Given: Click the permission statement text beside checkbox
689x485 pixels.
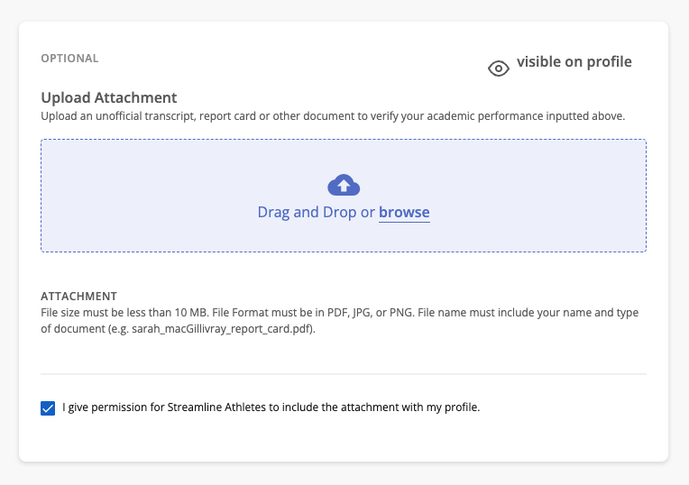Looking at the screenshot, I should tap(271, 407).
